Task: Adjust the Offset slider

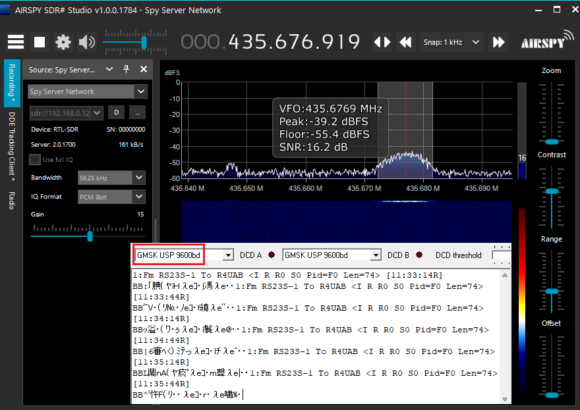Action: pos(552,395)
